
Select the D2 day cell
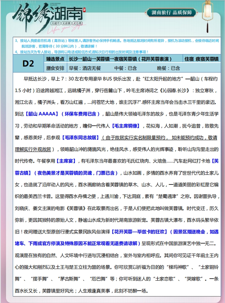[x=28, y=63]
